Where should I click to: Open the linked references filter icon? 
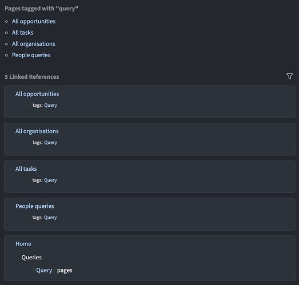[x=289, y=76]
